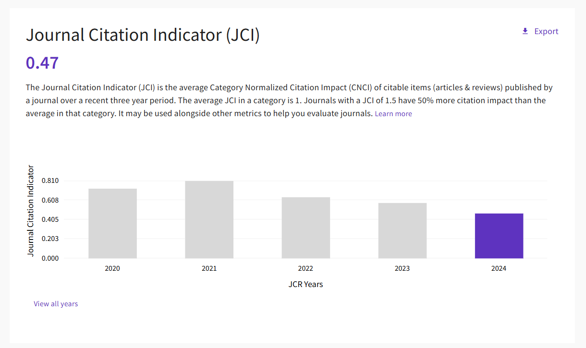Click the 0.810 y-axis tick label
The width and height of the screenshot is (586, 348).
tap(49, 180)
